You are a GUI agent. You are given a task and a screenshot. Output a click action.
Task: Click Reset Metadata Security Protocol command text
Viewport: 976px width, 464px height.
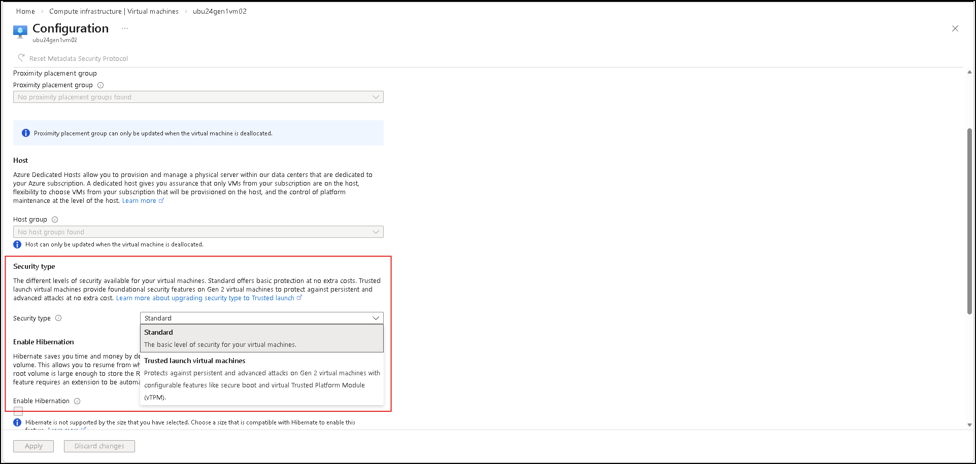click(79, 58)
